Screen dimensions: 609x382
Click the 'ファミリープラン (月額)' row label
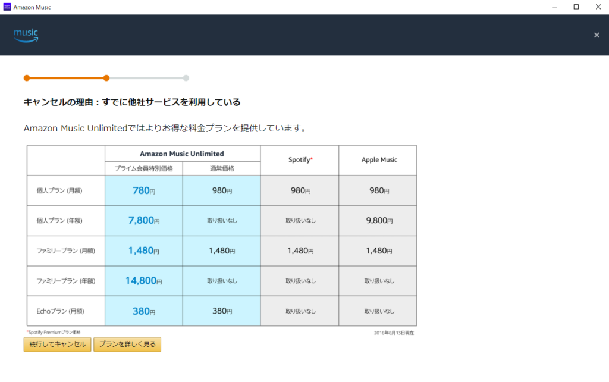click(x=65, y=251)
